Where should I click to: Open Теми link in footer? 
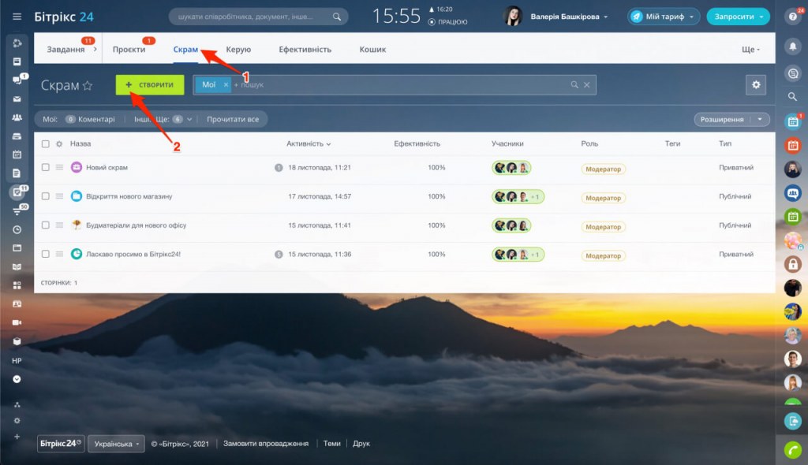(332, 444)
